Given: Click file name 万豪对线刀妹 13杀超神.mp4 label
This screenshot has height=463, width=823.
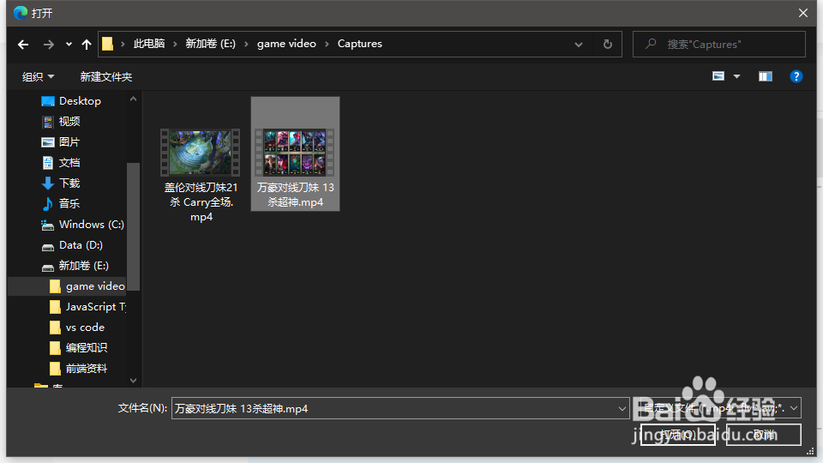Looking at the screenshot, I should click(296, 195).
